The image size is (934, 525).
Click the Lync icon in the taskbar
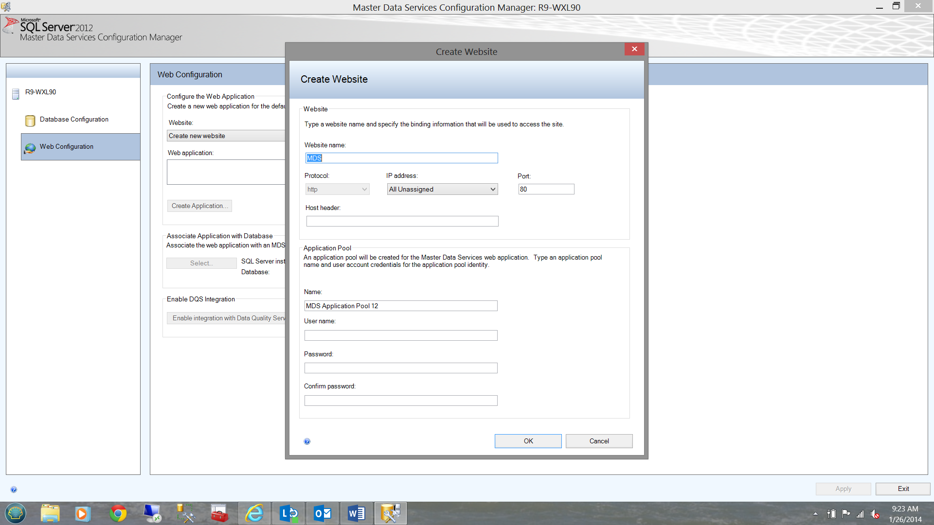(288, 513)
